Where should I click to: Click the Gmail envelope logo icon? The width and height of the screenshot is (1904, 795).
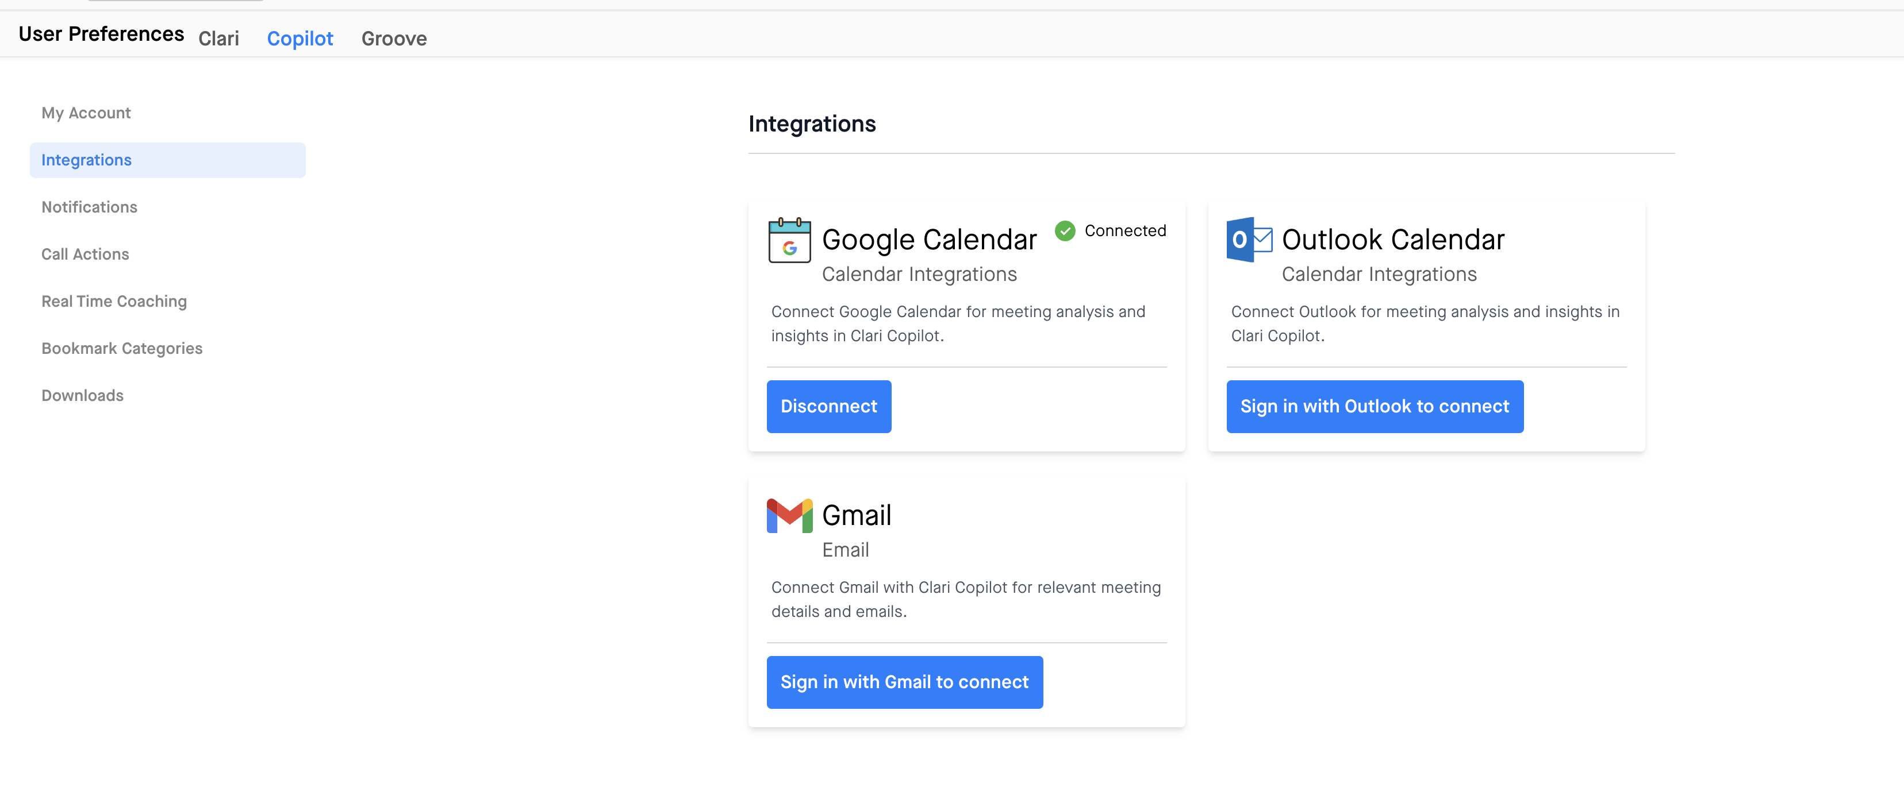click(x=789, y=515)
